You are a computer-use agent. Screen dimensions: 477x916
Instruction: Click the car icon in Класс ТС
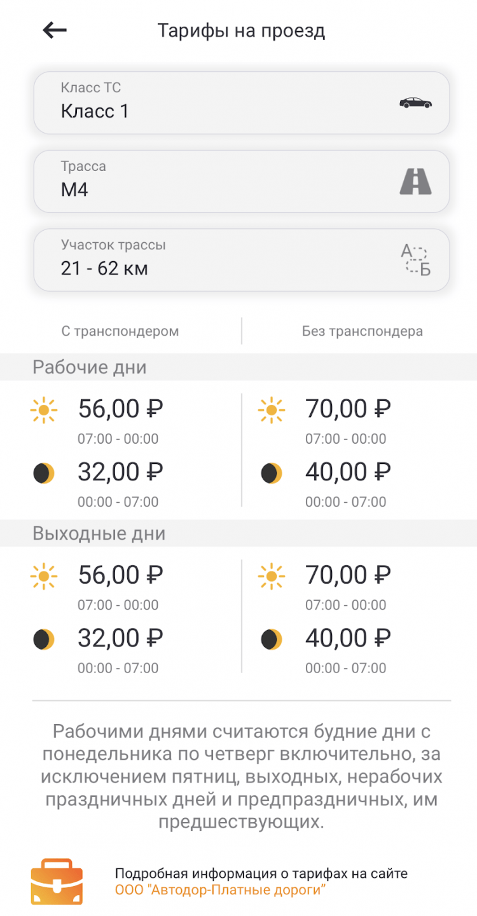click(x=415, y=103)
